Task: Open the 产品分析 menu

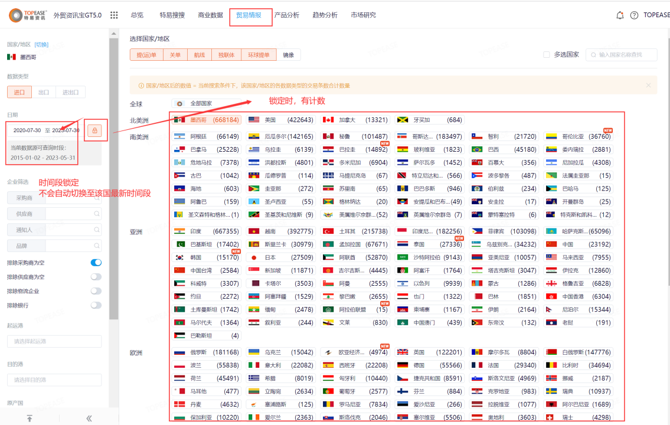Action: pos(287,15)
